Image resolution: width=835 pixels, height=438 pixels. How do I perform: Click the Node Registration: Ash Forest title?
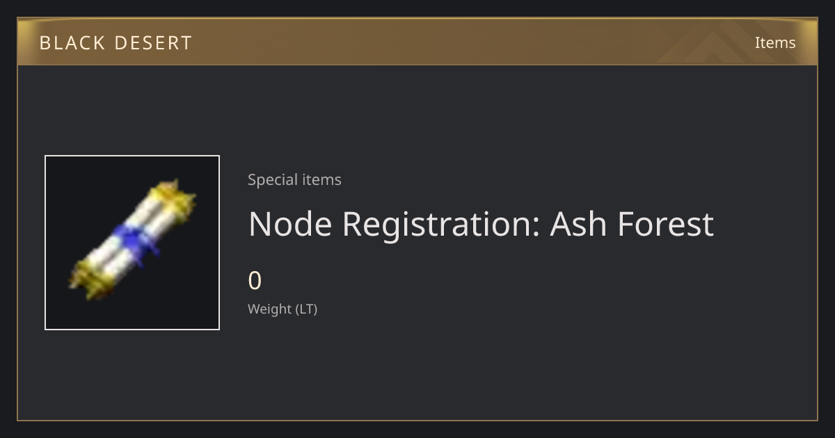(481, 224)
